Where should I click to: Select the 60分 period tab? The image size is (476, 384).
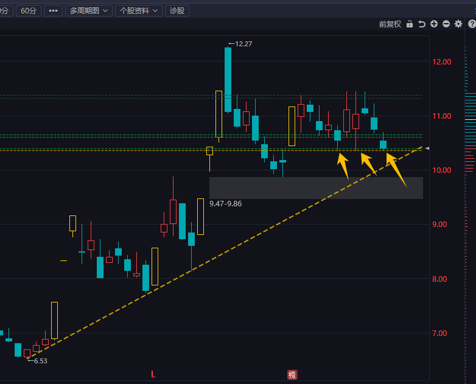pos(29,11)
